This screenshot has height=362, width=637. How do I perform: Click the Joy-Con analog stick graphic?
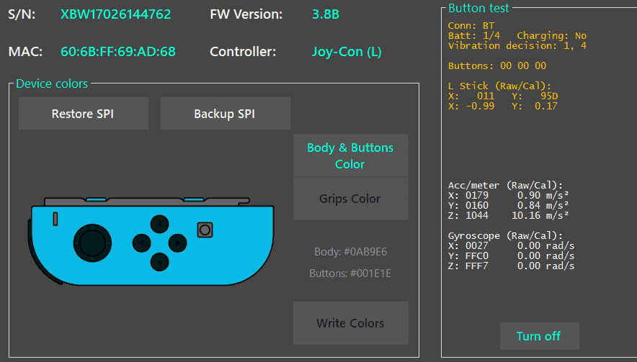point(92,243)
